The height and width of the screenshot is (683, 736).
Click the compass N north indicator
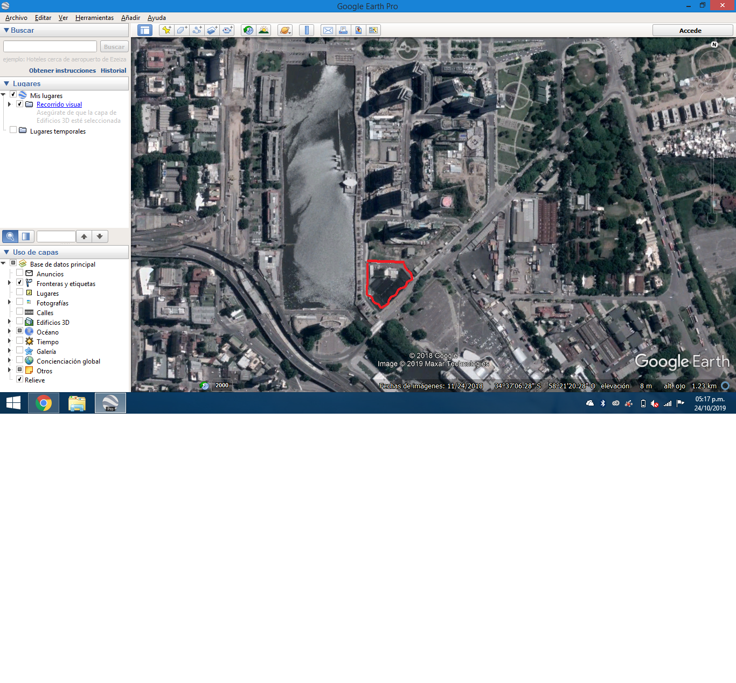[x=714, y=44]
